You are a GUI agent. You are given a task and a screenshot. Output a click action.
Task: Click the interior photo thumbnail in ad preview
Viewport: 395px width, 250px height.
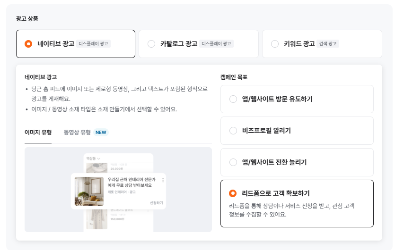point(89,191)
